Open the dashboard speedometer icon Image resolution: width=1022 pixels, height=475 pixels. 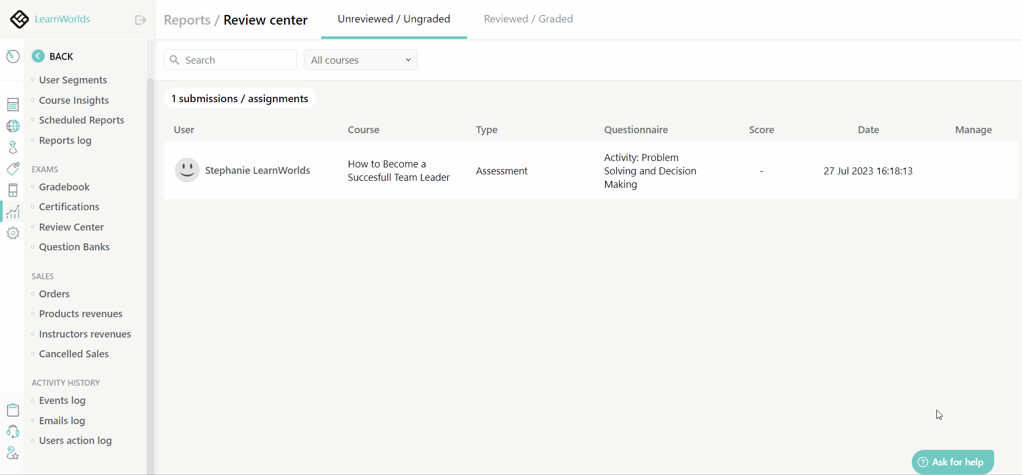tap(13, 56)
